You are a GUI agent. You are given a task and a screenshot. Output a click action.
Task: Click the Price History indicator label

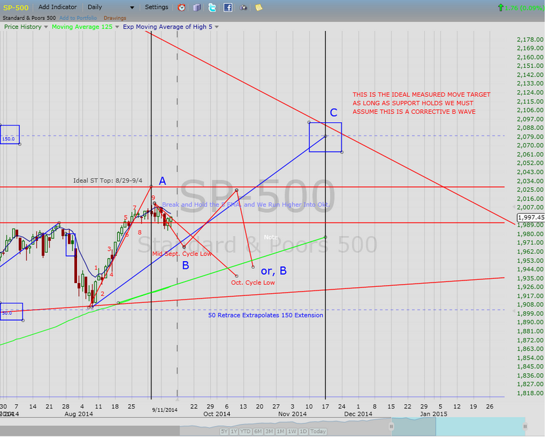pyautogui.click(x=23, y=27)
